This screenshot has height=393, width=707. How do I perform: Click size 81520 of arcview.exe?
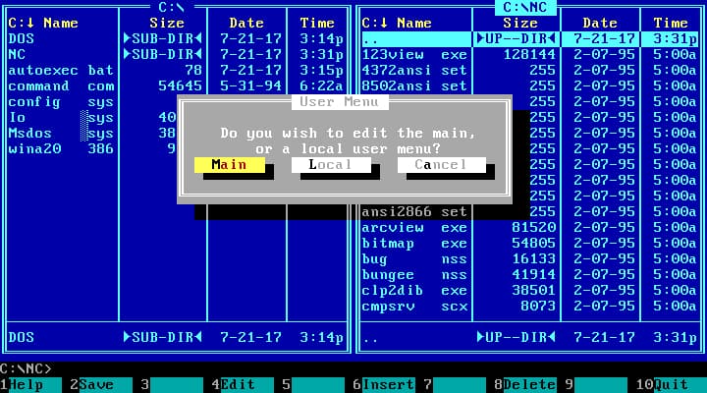(534, 227)
